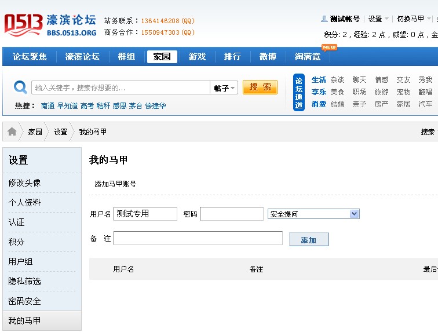Screen dimensions: 438x336
Task: Click the NEW badge above 淘满意
Action: (x=329, y=48)
